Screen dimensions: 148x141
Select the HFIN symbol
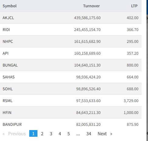[x=7, y=113]
